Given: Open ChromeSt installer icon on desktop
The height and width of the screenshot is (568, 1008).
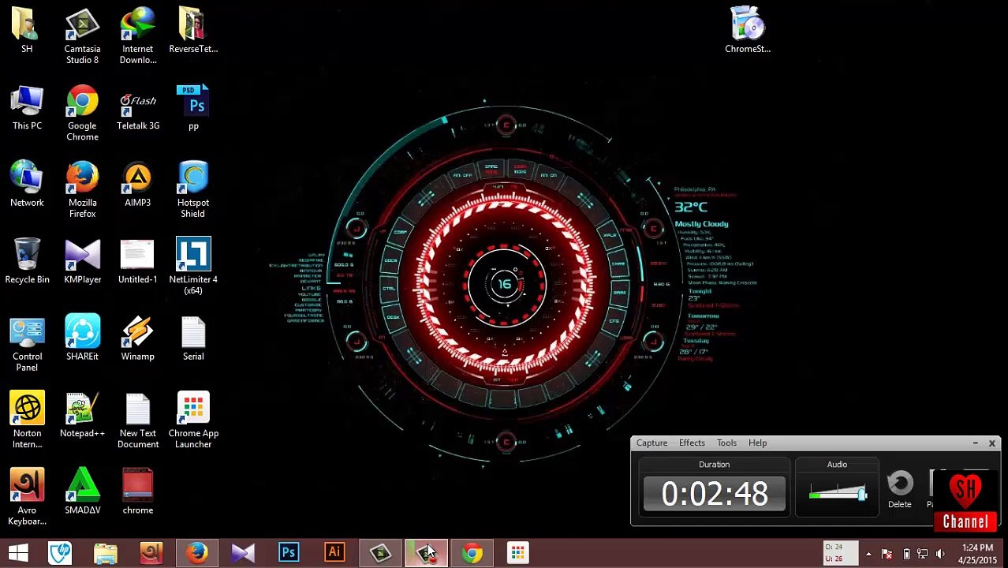Looking at the screenshot, I should point(748,31).
